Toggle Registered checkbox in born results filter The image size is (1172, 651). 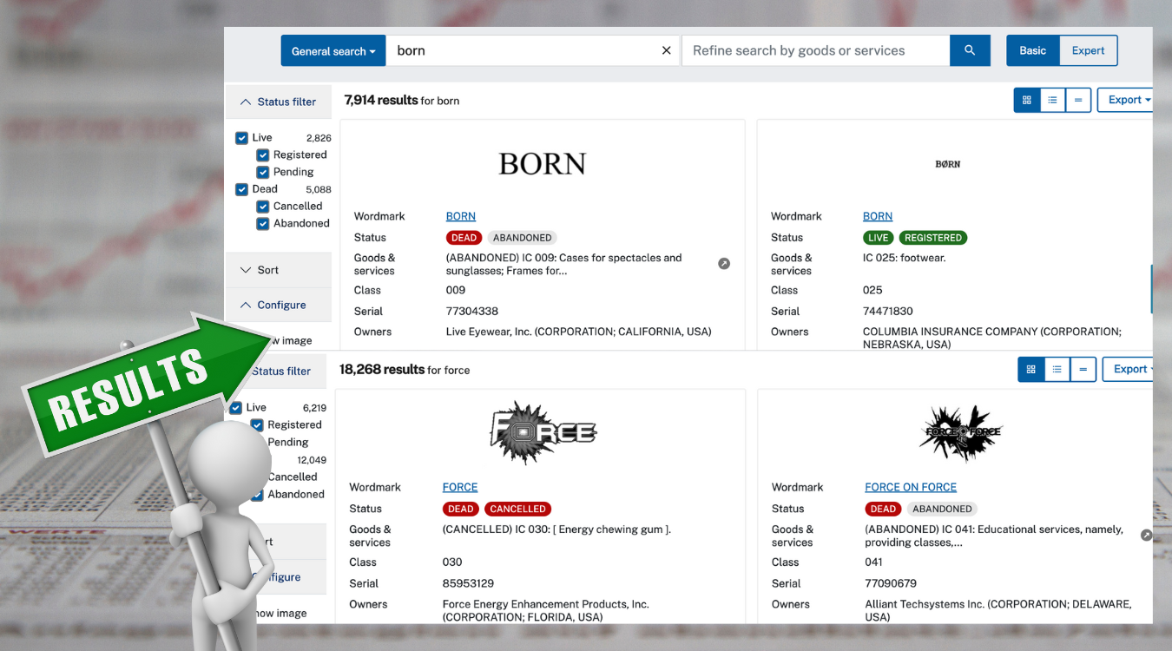263,155
